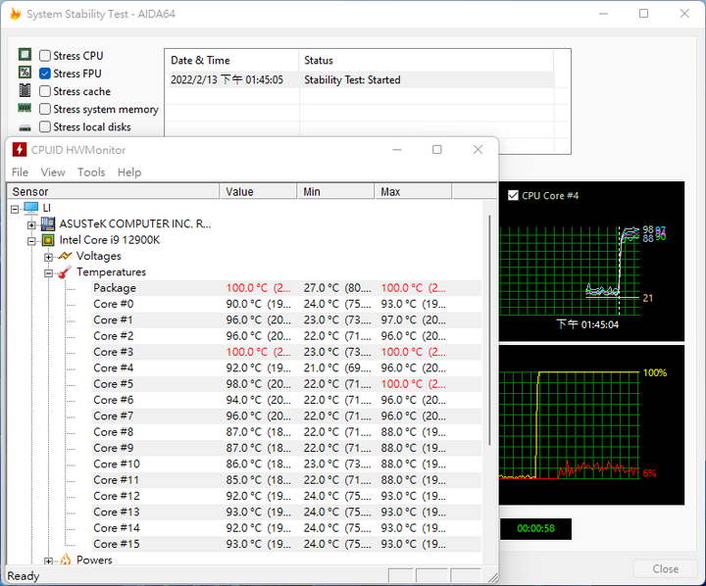Click the local disks drive icon

(25, 127)
